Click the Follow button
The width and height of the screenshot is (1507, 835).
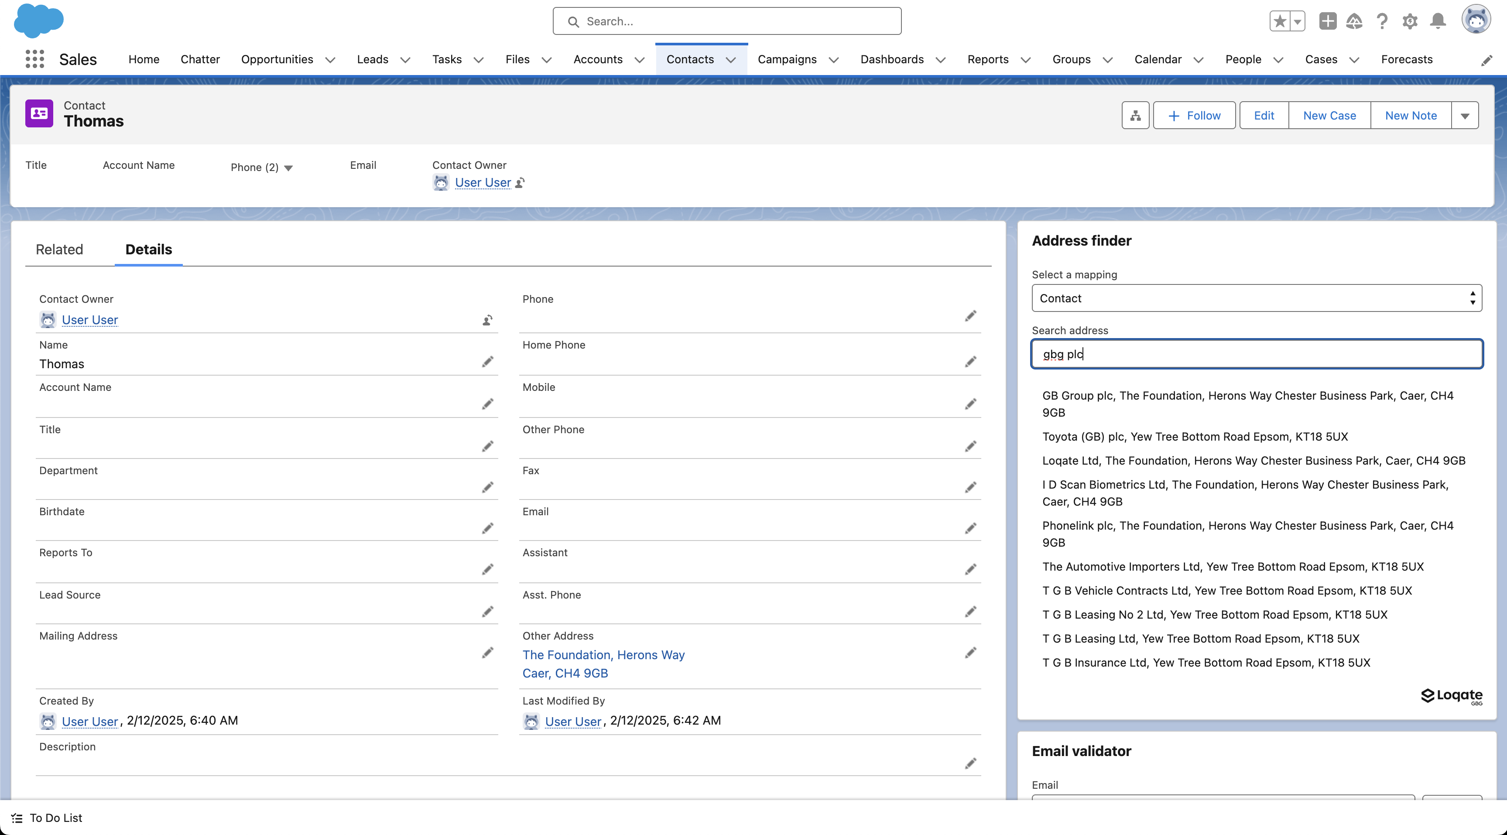(x=1194, y=115)
